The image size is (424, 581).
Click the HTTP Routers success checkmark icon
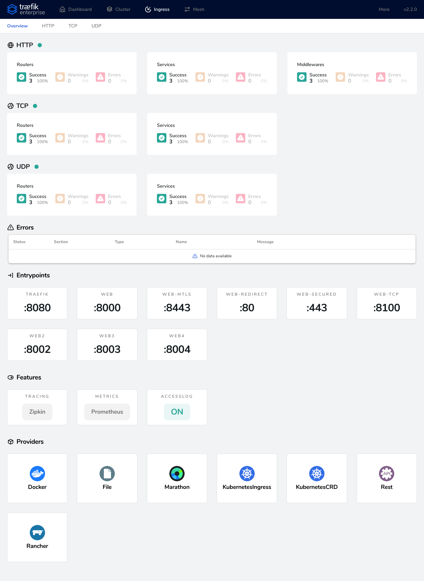[21, 77]
